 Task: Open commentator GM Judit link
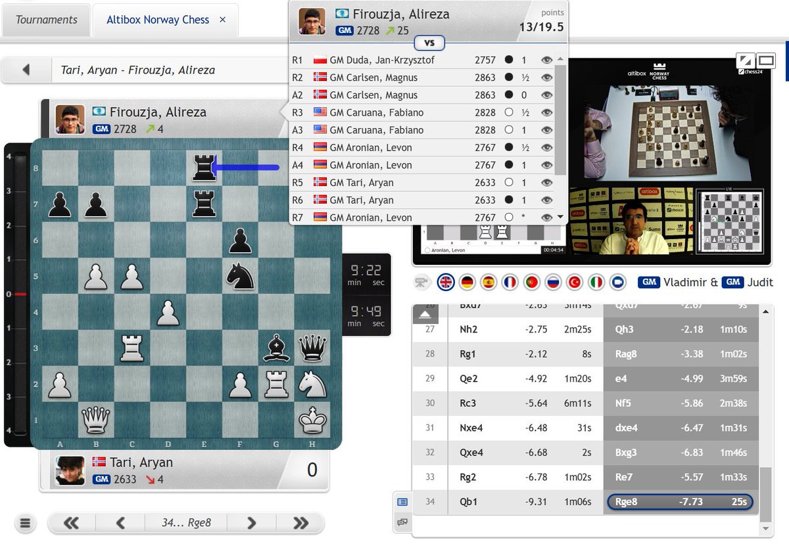[748, 283]
